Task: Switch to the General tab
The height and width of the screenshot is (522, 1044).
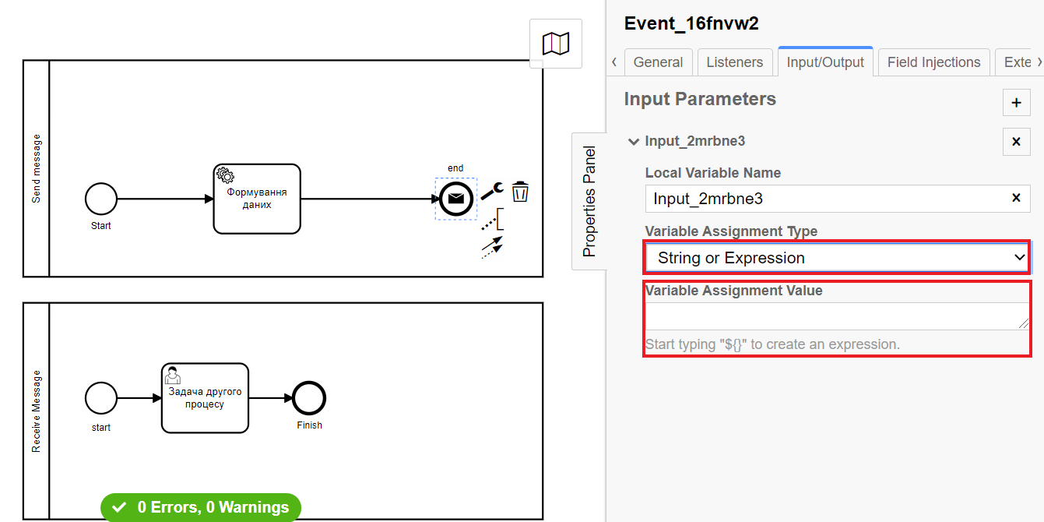Action: pyautogui.click(x=658, y=62)
